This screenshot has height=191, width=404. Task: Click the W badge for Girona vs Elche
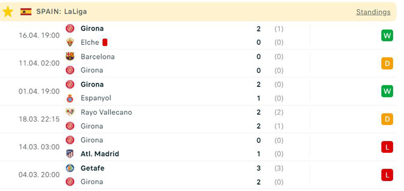387,35
